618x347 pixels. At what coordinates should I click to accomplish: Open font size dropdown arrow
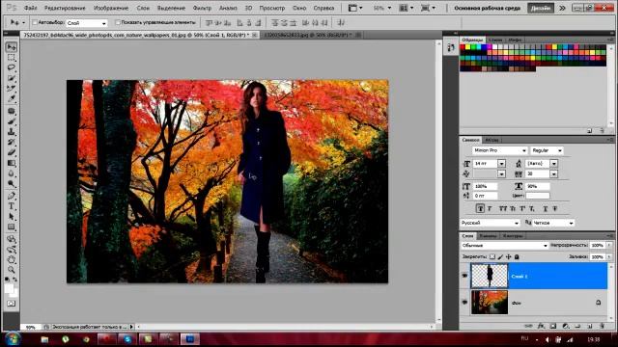pos(501,163)
